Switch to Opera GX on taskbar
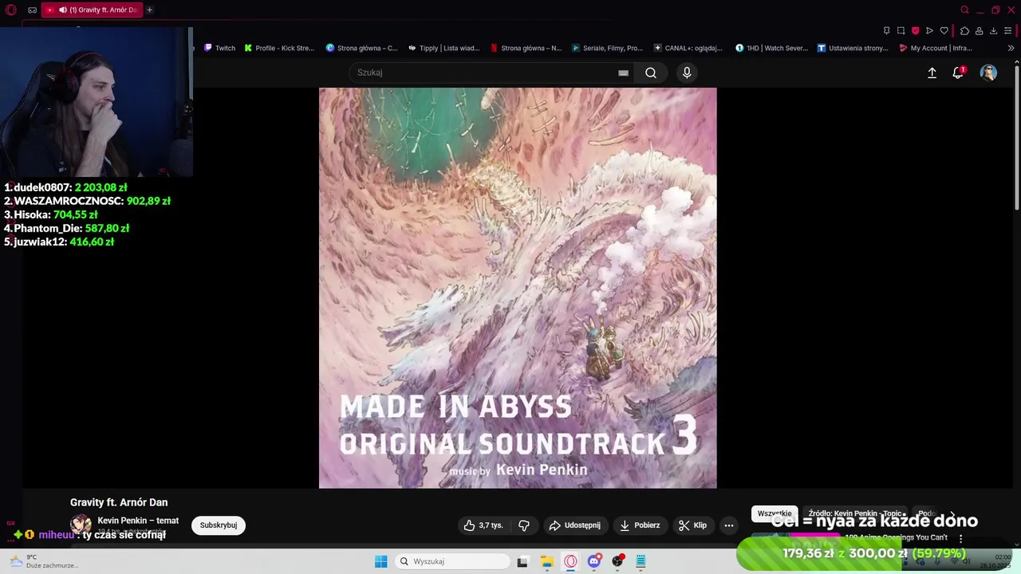 [x=570, y=561]
